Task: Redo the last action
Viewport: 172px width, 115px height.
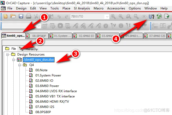Action: pos(67,17)
